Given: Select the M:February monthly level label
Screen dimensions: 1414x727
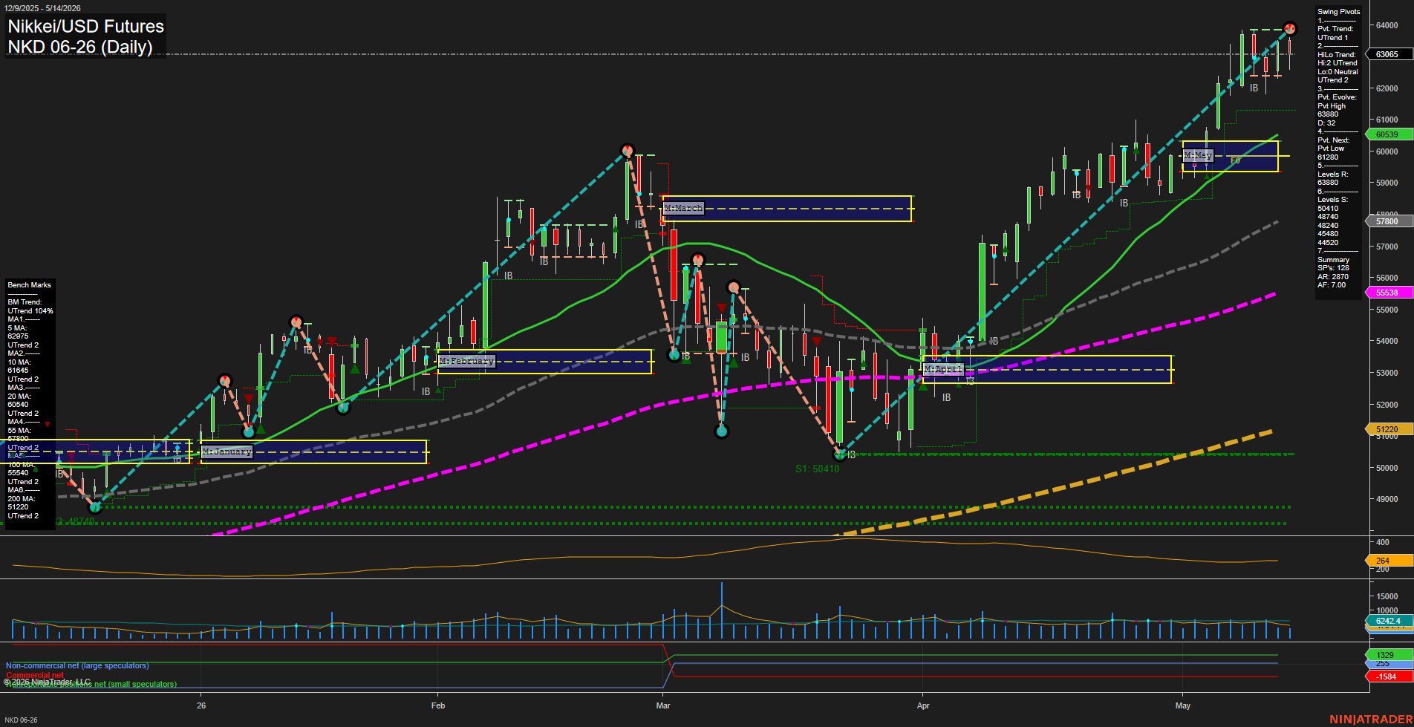Looking at the screenshot, I should (466, 361).
